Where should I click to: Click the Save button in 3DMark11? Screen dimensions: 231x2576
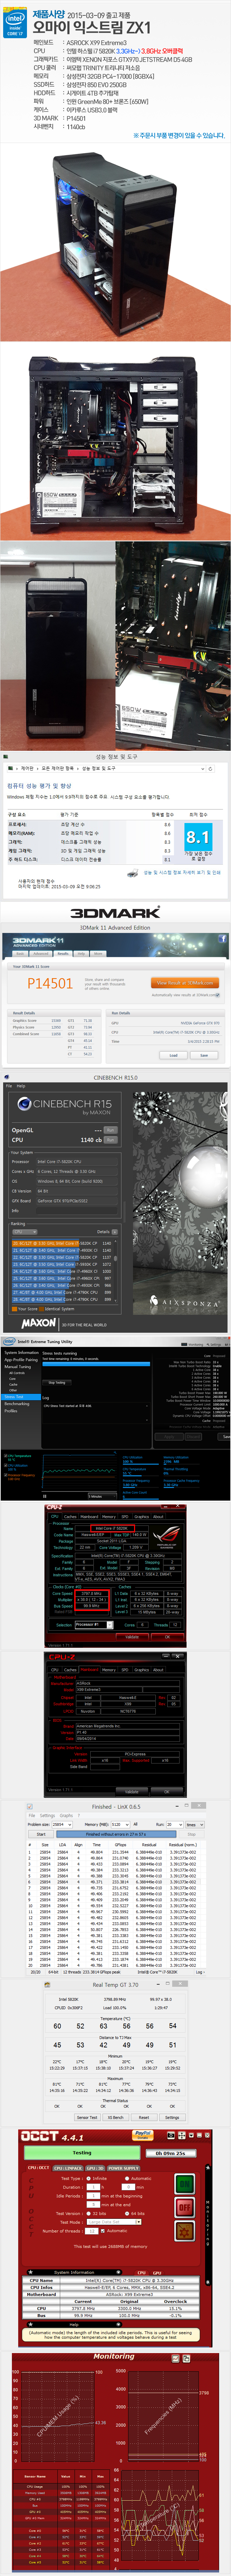(x=204, y=1055)
